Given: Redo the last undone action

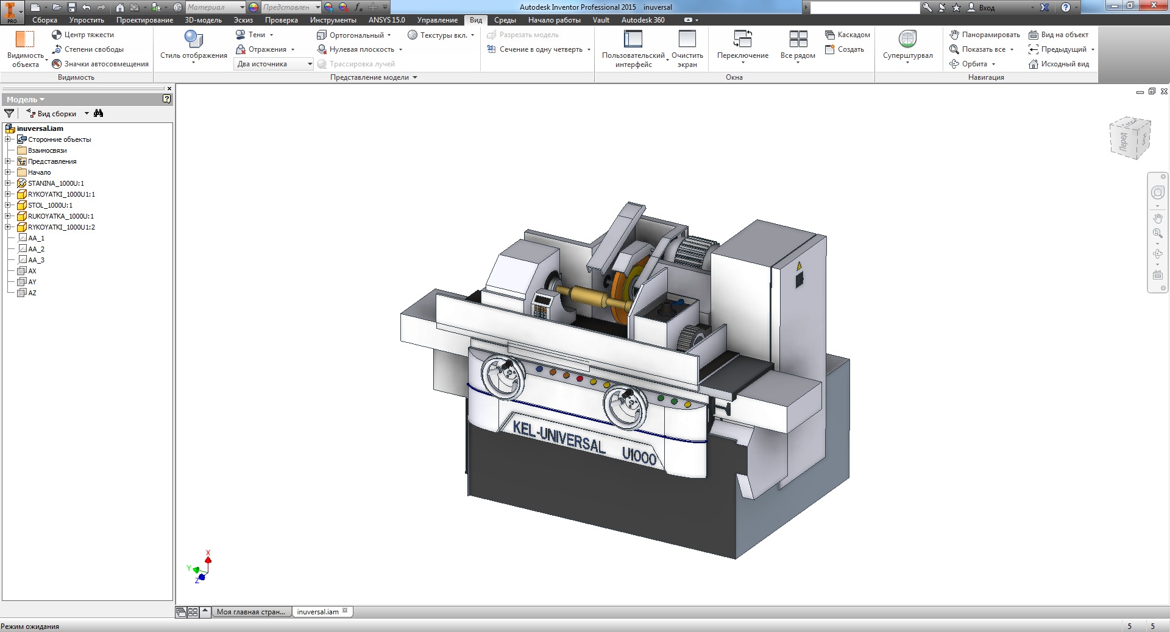Looking at the screenshot, I should coord(101,7).
